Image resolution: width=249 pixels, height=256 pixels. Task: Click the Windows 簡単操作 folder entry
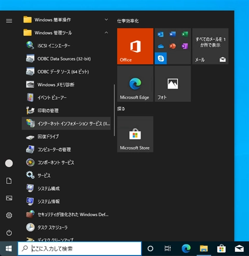(x=66, y=20)
